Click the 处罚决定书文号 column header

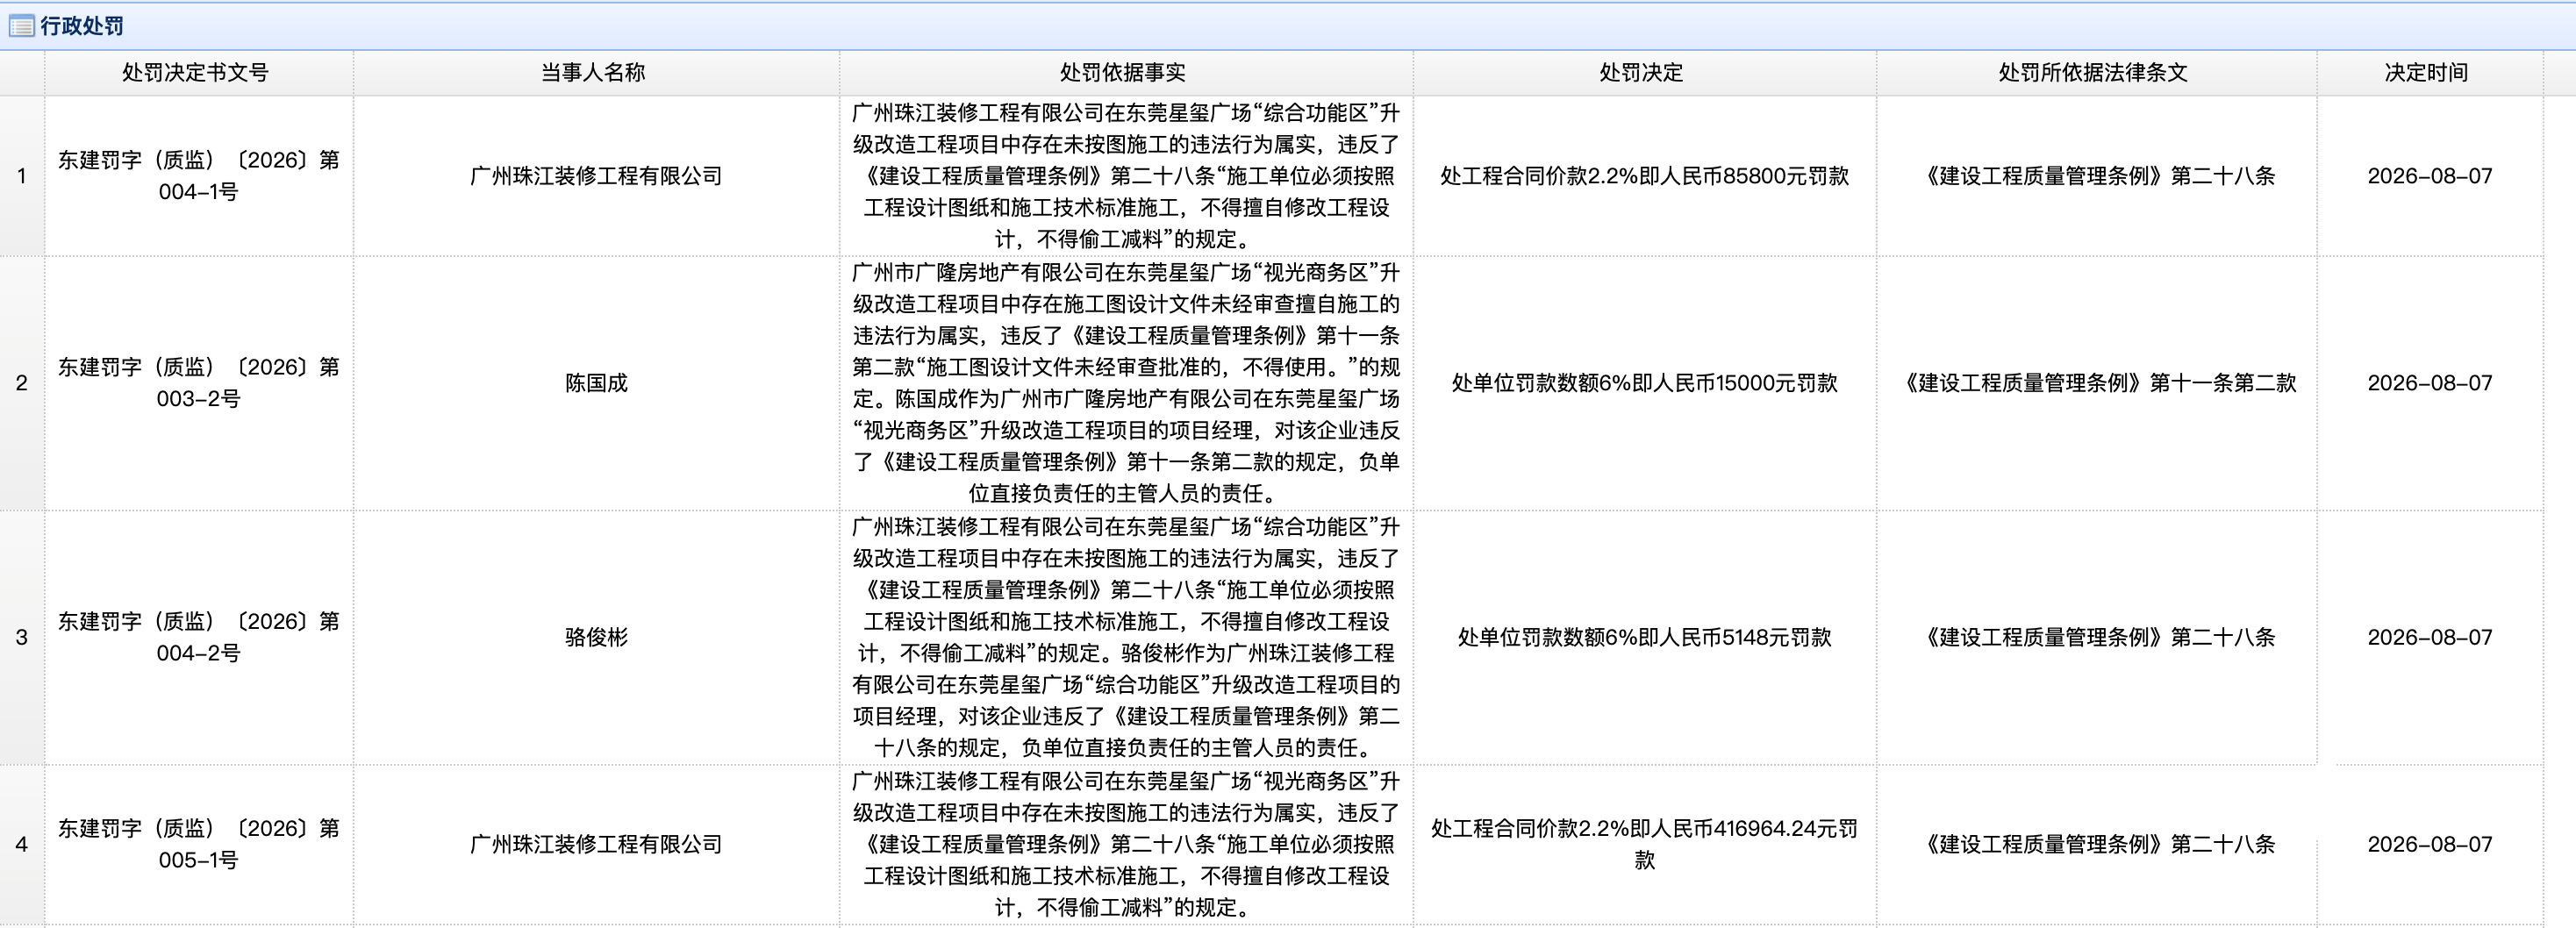(196, 72)
